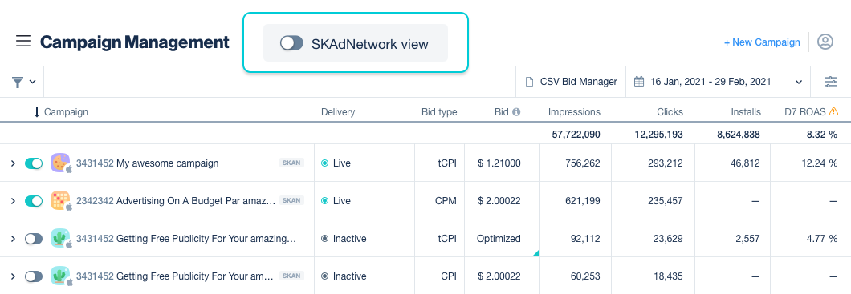The image size is (851, 294).
Task: Open the hamburger navigation menu
Action: pyautogui.click(x=22, y=41)
